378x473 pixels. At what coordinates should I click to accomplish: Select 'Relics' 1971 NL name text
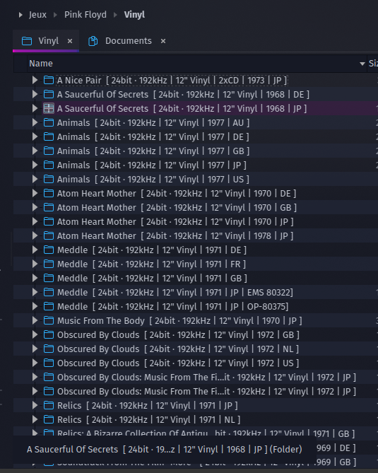click(148, 419)
